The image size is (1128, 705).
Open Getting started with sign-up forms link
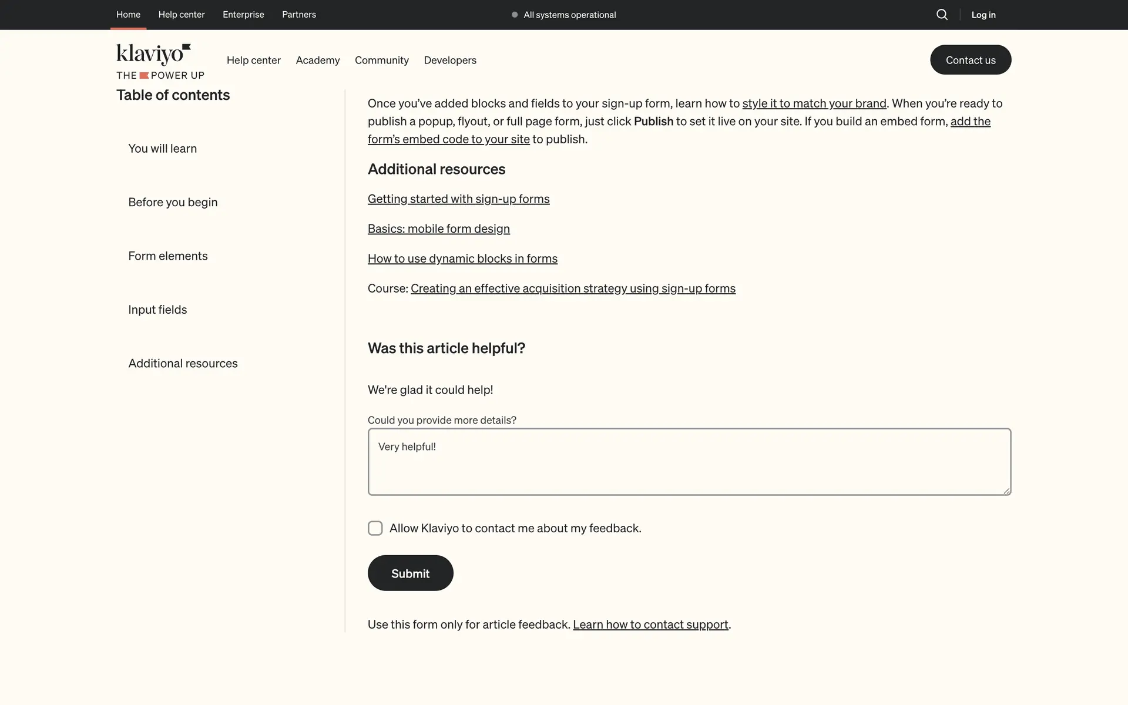click(x=458, y=199)
